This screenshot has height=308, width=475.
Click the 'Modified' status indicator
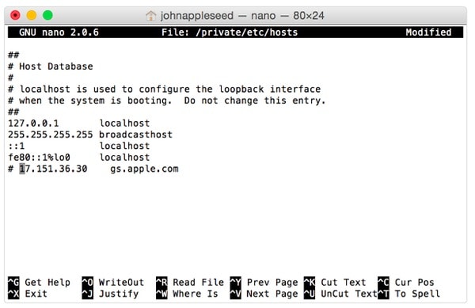click(428, 32)
